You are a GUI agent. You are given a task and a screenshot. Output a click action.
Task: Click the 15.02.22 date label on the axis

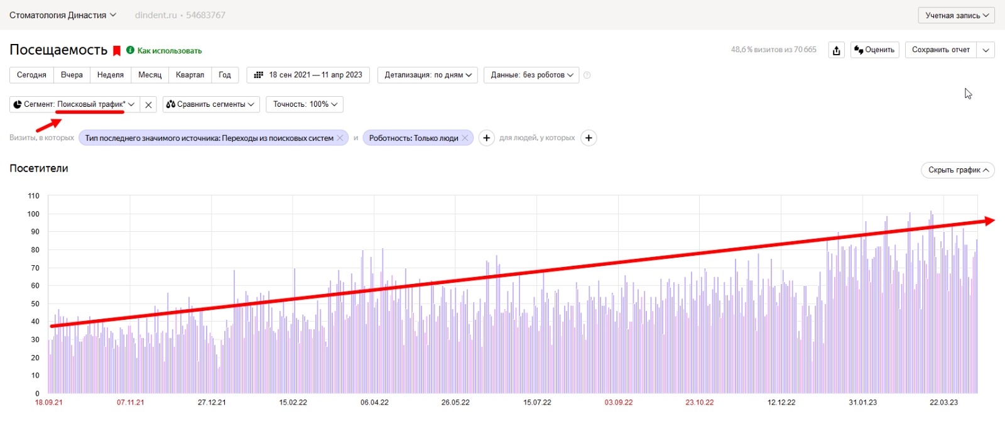(x=293, y=403)
